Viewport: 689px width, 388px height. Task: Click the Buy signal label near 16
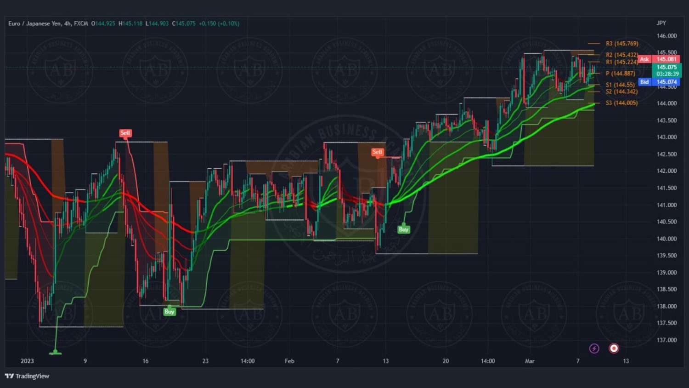[x=169, y=312]
